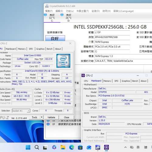Open taskbar Search magnifier

click(37, 147)
